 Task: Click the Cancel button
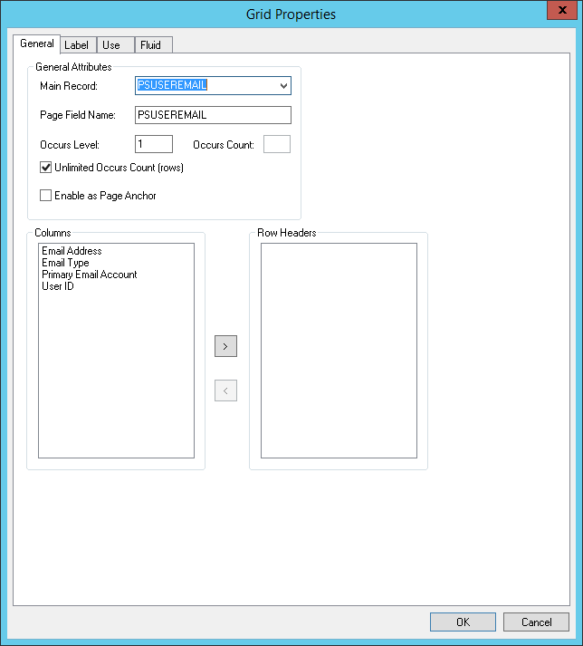pos(536,622)
